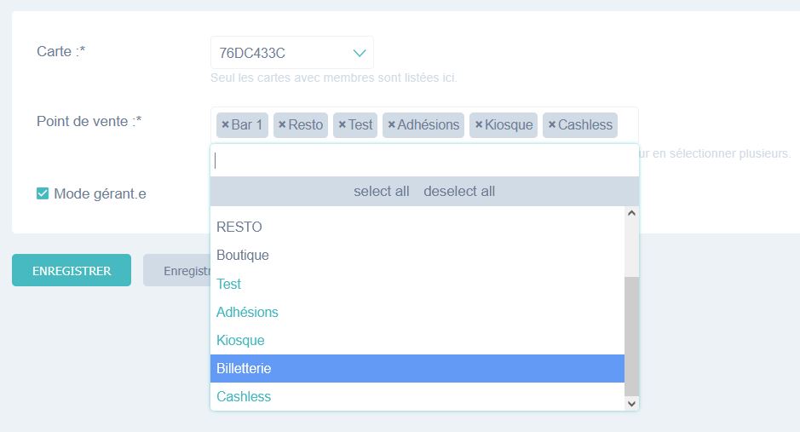
Task: Remove the Bar 1 tag
Action: point(225,125)
